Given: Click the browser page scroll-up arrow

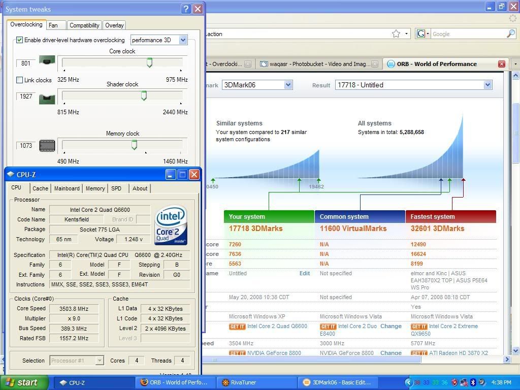Looking at the screenshot, I should click(x=516, y=76).
